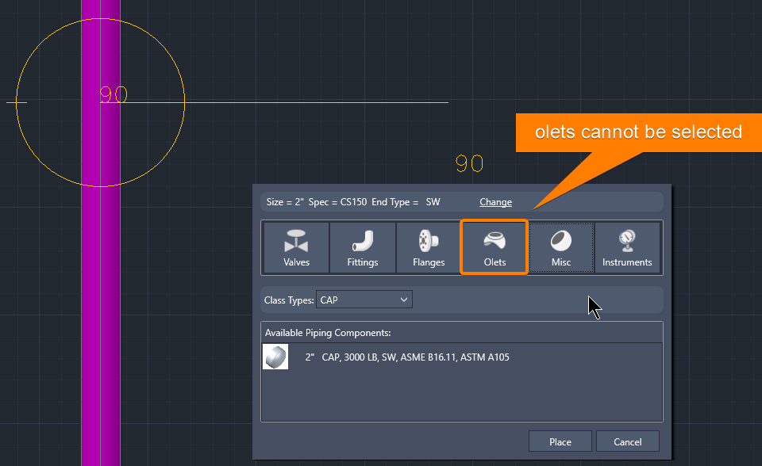Select the Misc category icon
The height and width of the screenshot is (466, 762).
tap(560, 247)
